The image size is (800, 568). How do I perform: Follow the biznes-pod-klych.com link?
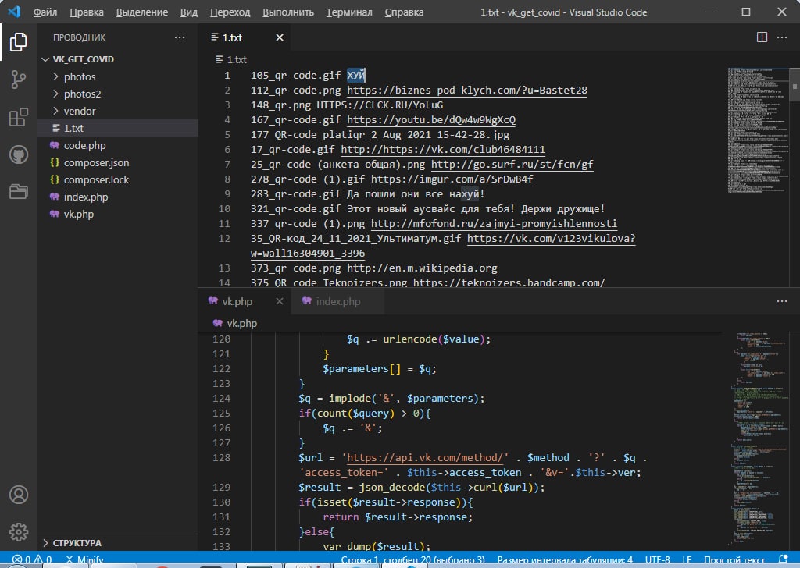pyautogui.click(x=467, y=91)
